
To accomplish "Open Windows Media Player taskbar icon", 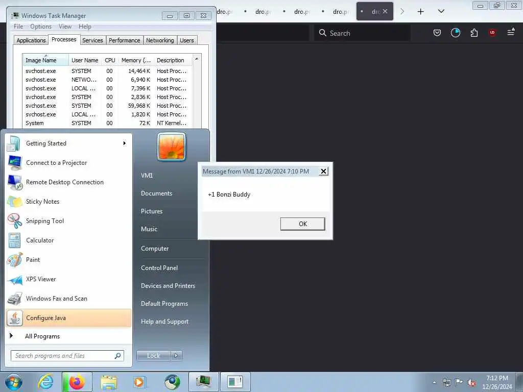I will point(139,382).
